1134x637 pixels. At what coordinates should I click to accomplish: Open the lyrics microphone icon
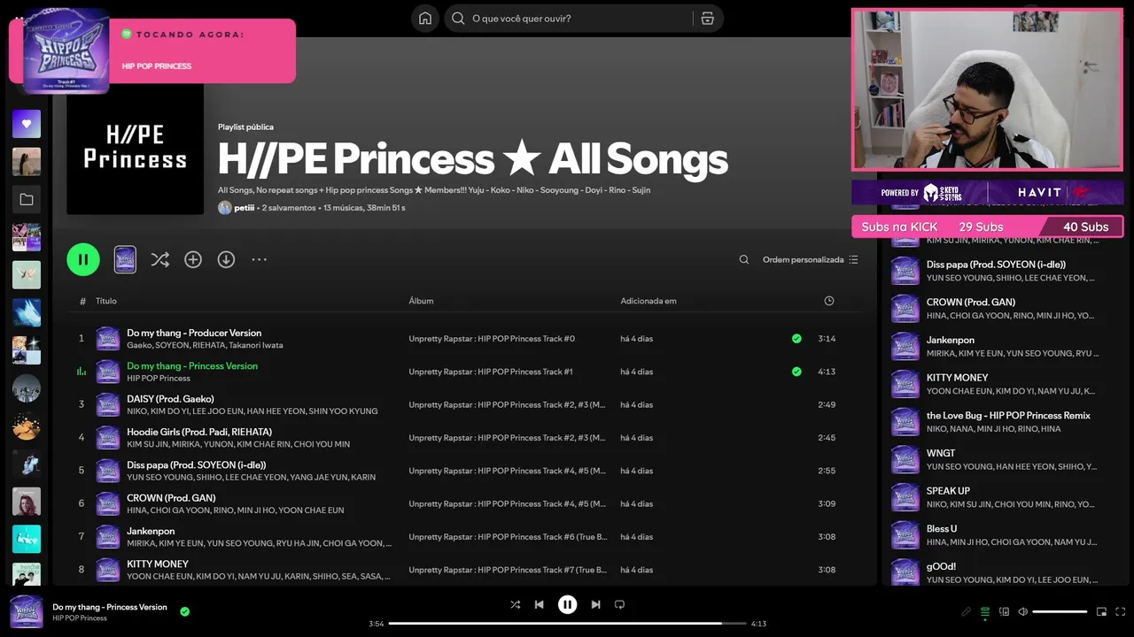pos(967,611)
